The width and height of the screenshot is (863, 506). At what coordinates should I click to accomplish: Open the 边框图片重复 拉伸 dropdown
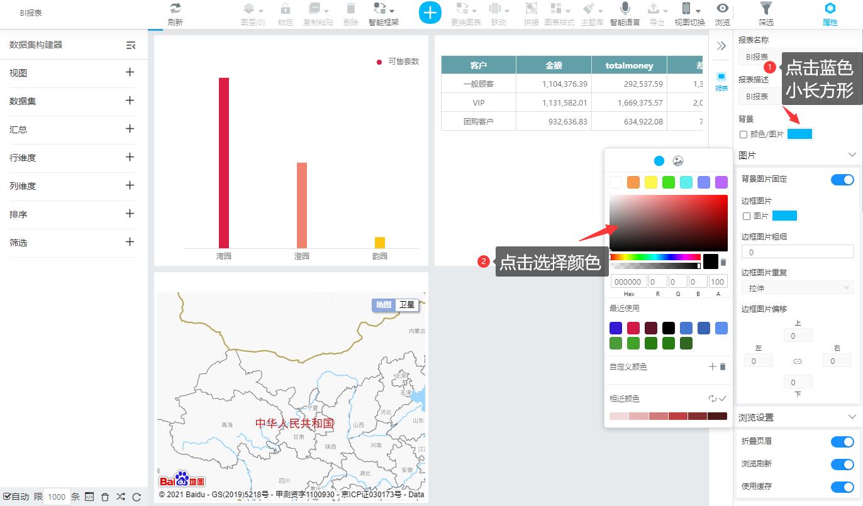(x=798, y=288)
